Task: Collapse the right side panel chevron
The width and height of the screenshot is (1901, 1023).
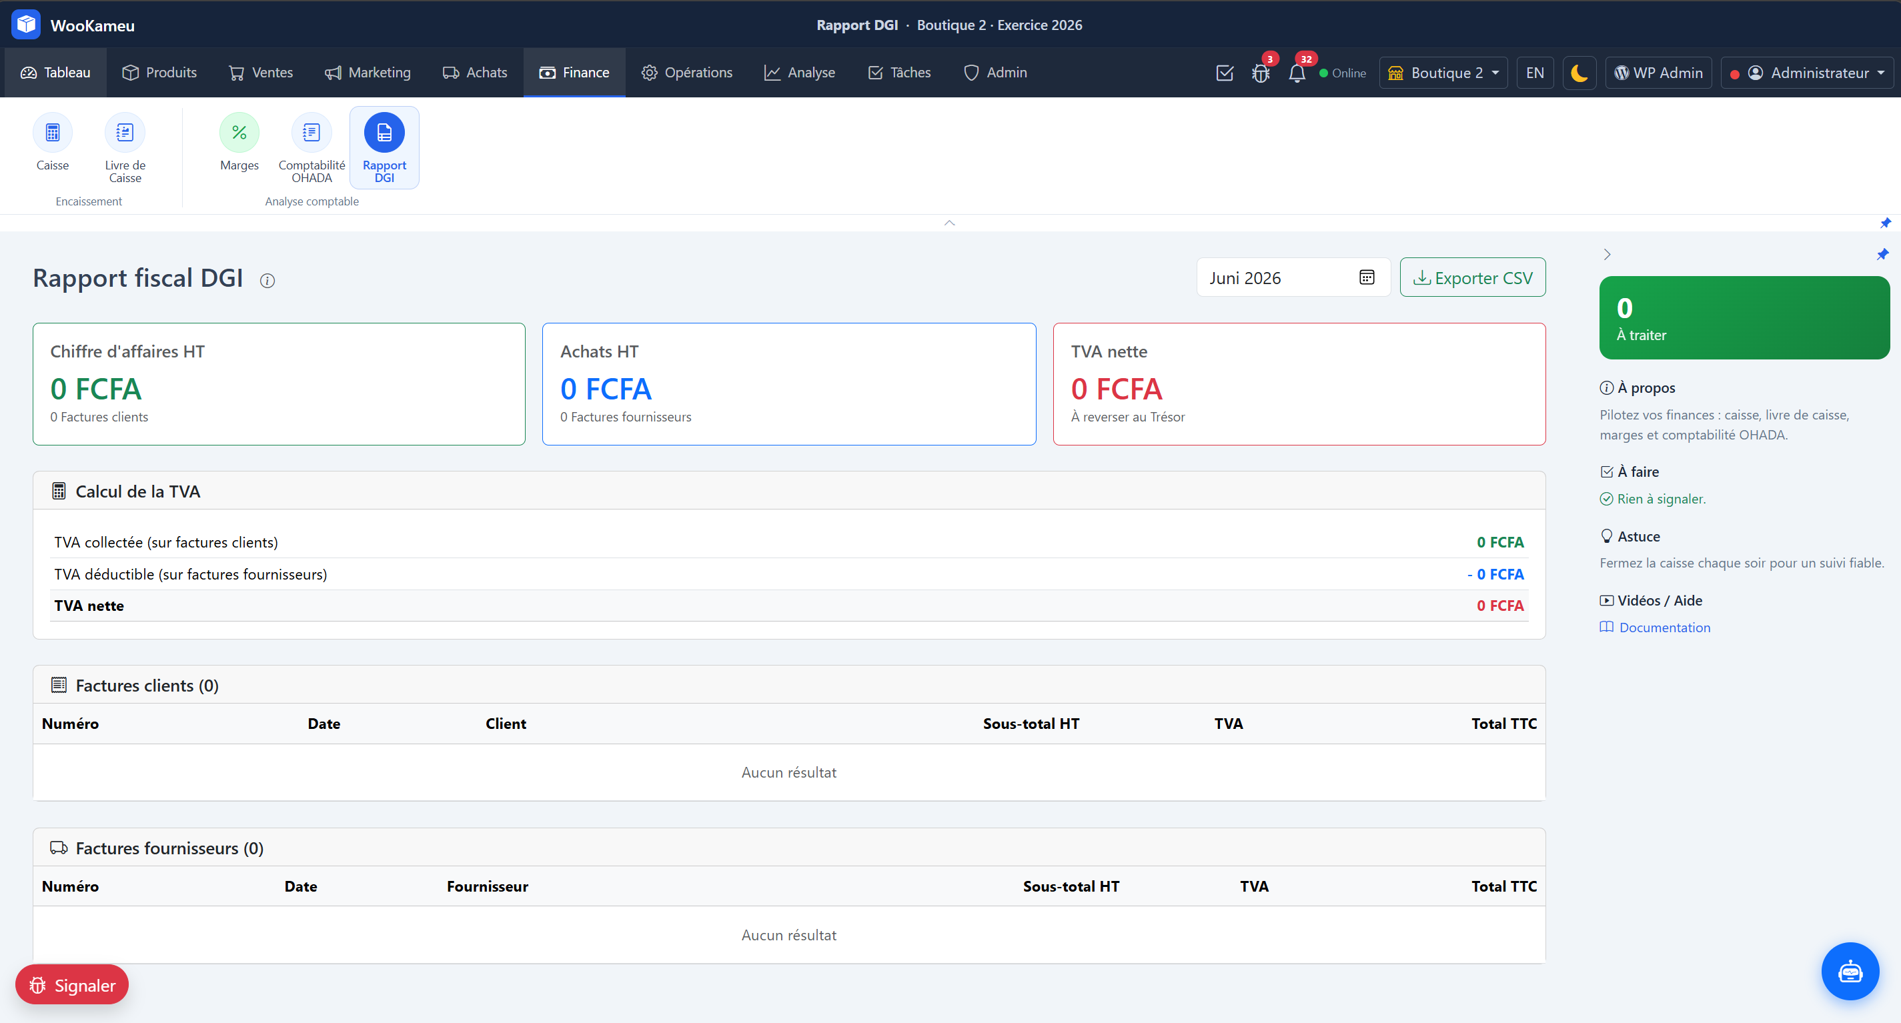Action: tap(1608, 255)
